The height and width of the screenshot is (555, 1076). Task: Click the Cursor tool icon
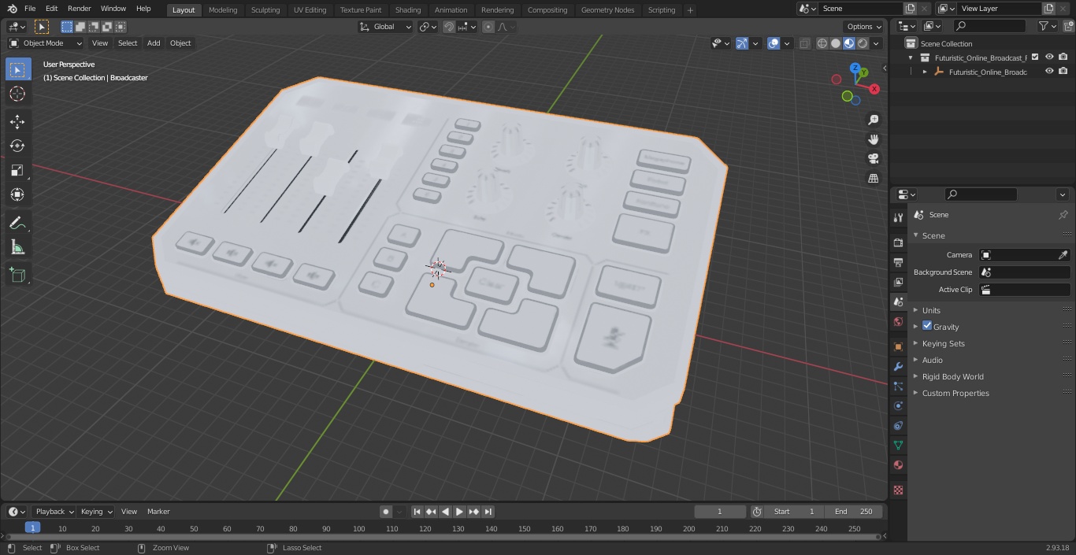point(17,94)
